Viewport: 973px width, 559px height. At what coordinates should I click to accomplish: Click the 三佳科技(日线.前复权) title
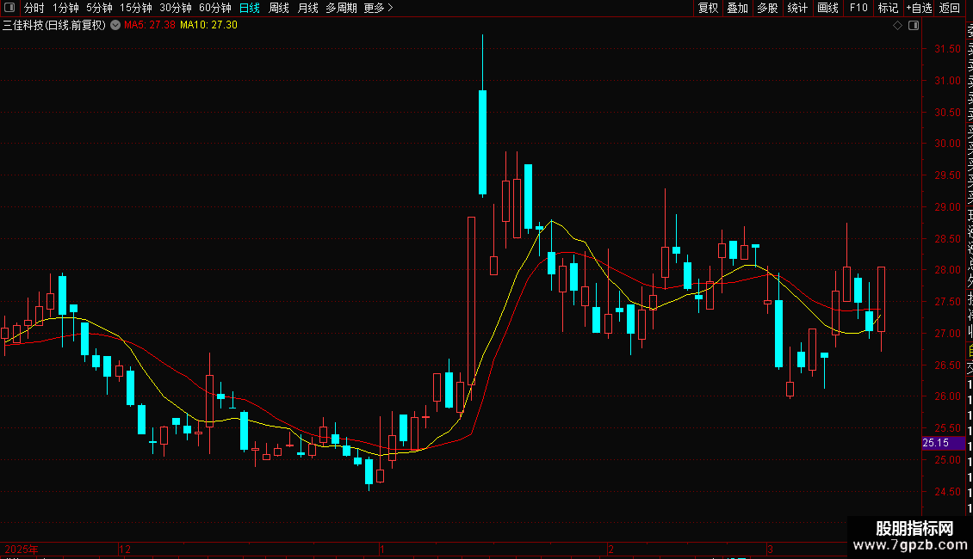click(54, 25)
